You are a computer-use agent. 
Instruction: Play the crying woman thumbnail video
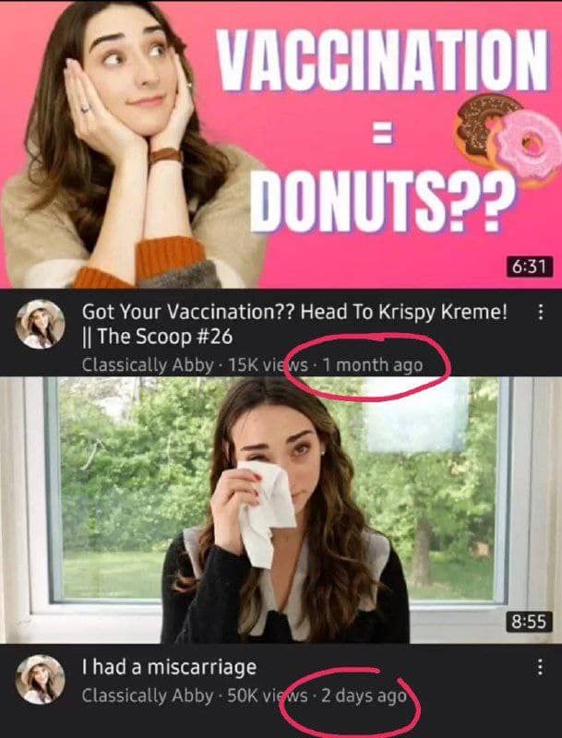pyautogui.click(x=281, y=510)
